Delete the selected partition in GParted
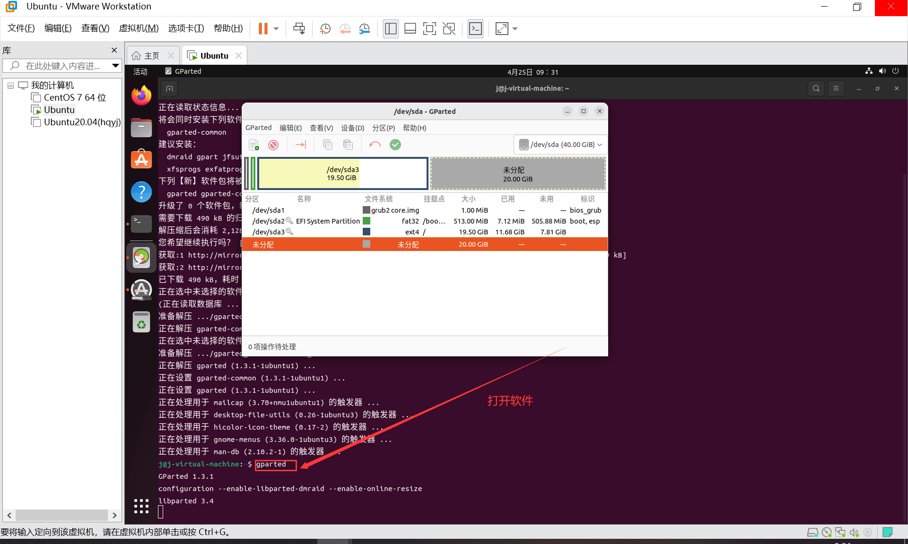The width and height of the screenshot is (908, 544). tap(273, 145)
